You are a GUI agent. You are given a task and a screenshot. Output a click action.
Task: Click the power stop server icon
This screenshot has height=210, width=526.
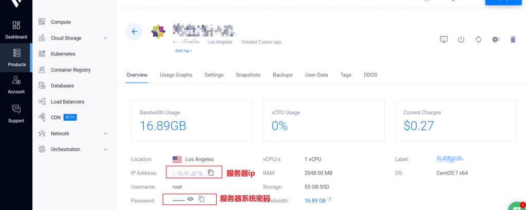point(461,40)
